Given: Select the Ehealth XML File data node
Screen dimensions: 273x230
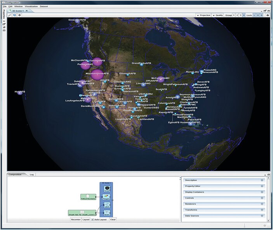Looking at the screenshot, I should pyautogui.click(x=82, y=213).
